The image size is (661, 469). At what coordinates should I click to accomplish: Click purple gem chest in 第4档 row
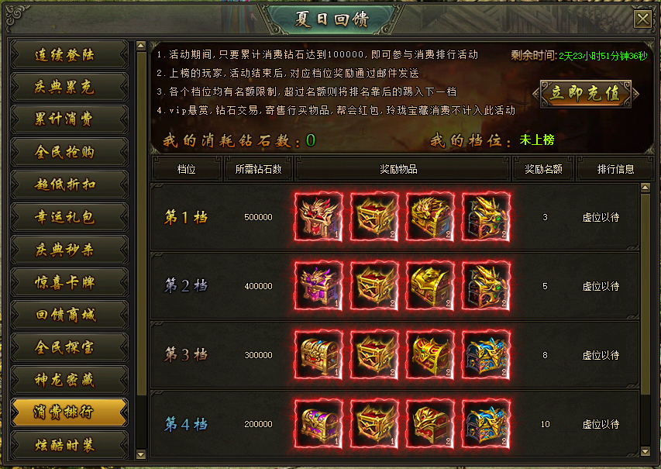click(318, 424)
